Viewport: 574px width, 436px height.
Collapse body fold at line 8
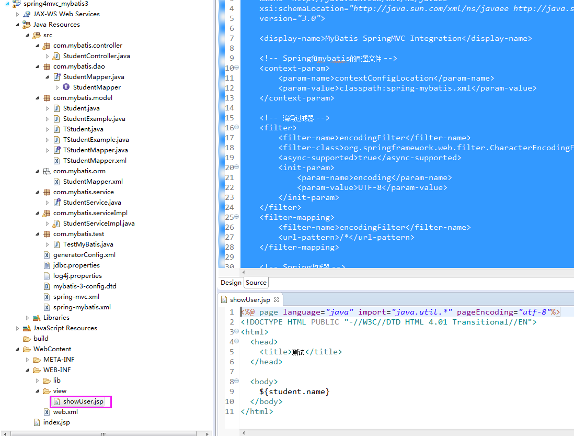(x=236, y=381)
